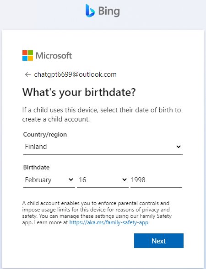Go back using the left arrow
Viewport: 206px width, 269px height.
(x=27, y=74)
